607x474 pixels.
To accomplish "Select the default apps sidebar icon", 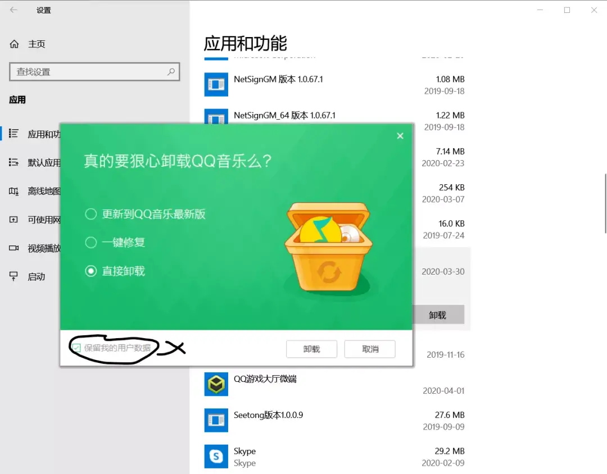I will pos(13,162).
